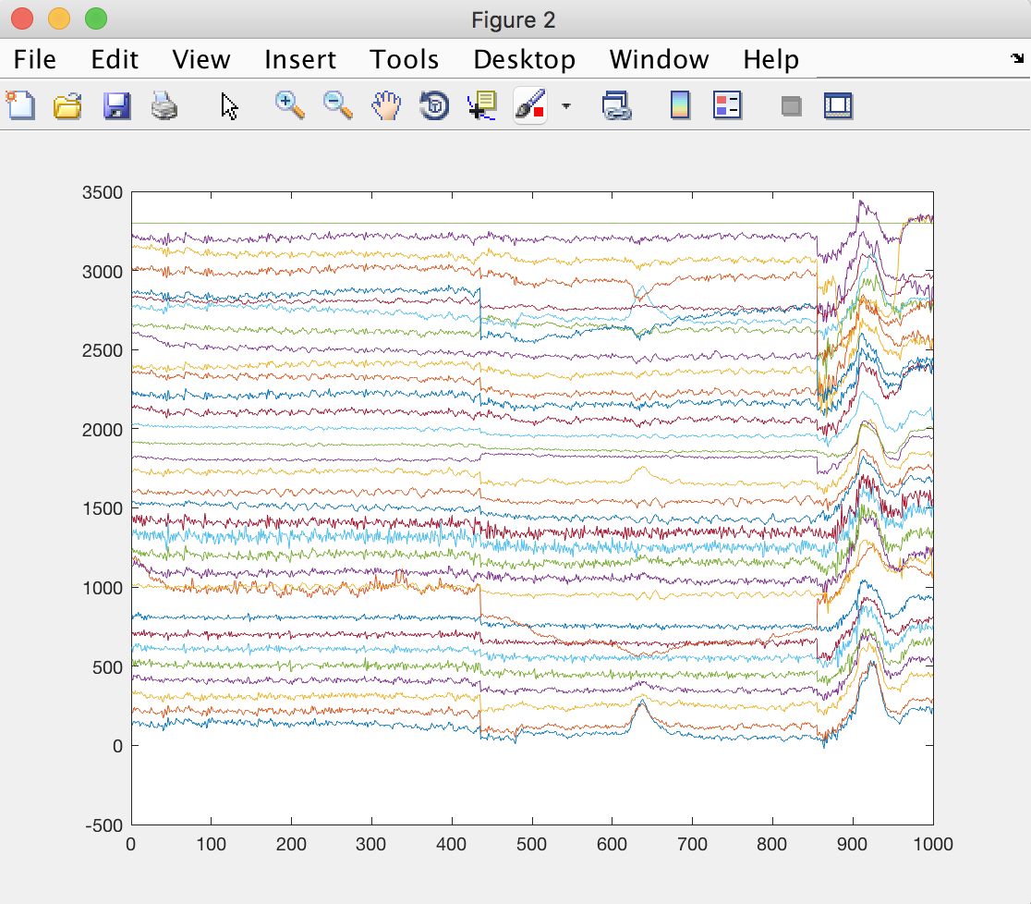This screenshot has width=1031, height=904.
Task: Expand the brush color dropdown arrow
Action: (566, 106)
